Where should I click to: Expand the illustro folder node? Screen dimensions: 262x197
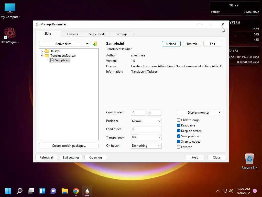42,51
